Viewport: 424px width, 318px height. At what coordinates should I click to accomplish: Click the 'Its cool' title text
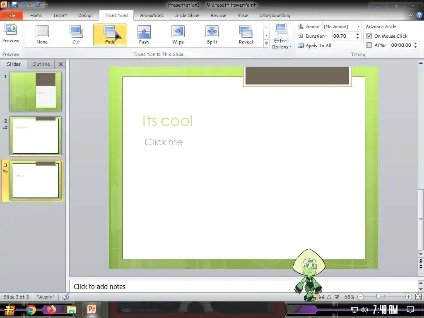168,120
